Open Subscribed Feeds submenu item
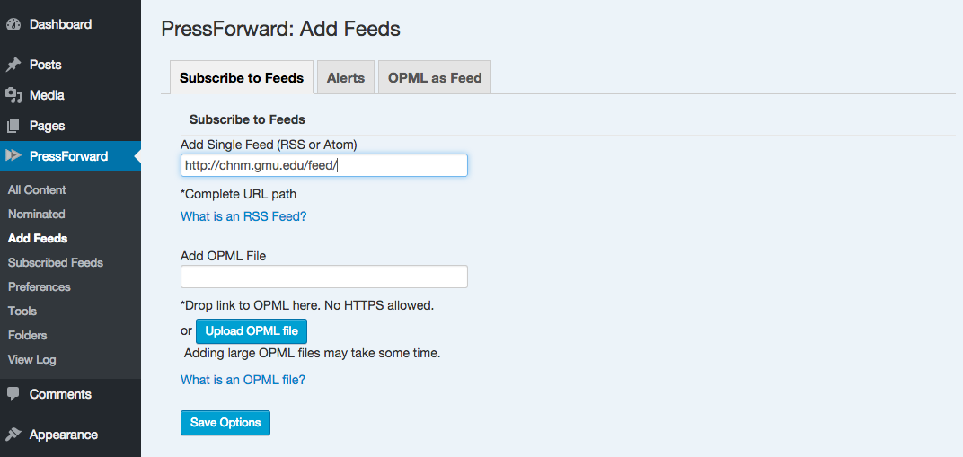The image size is (963, 457). [56, 262]
